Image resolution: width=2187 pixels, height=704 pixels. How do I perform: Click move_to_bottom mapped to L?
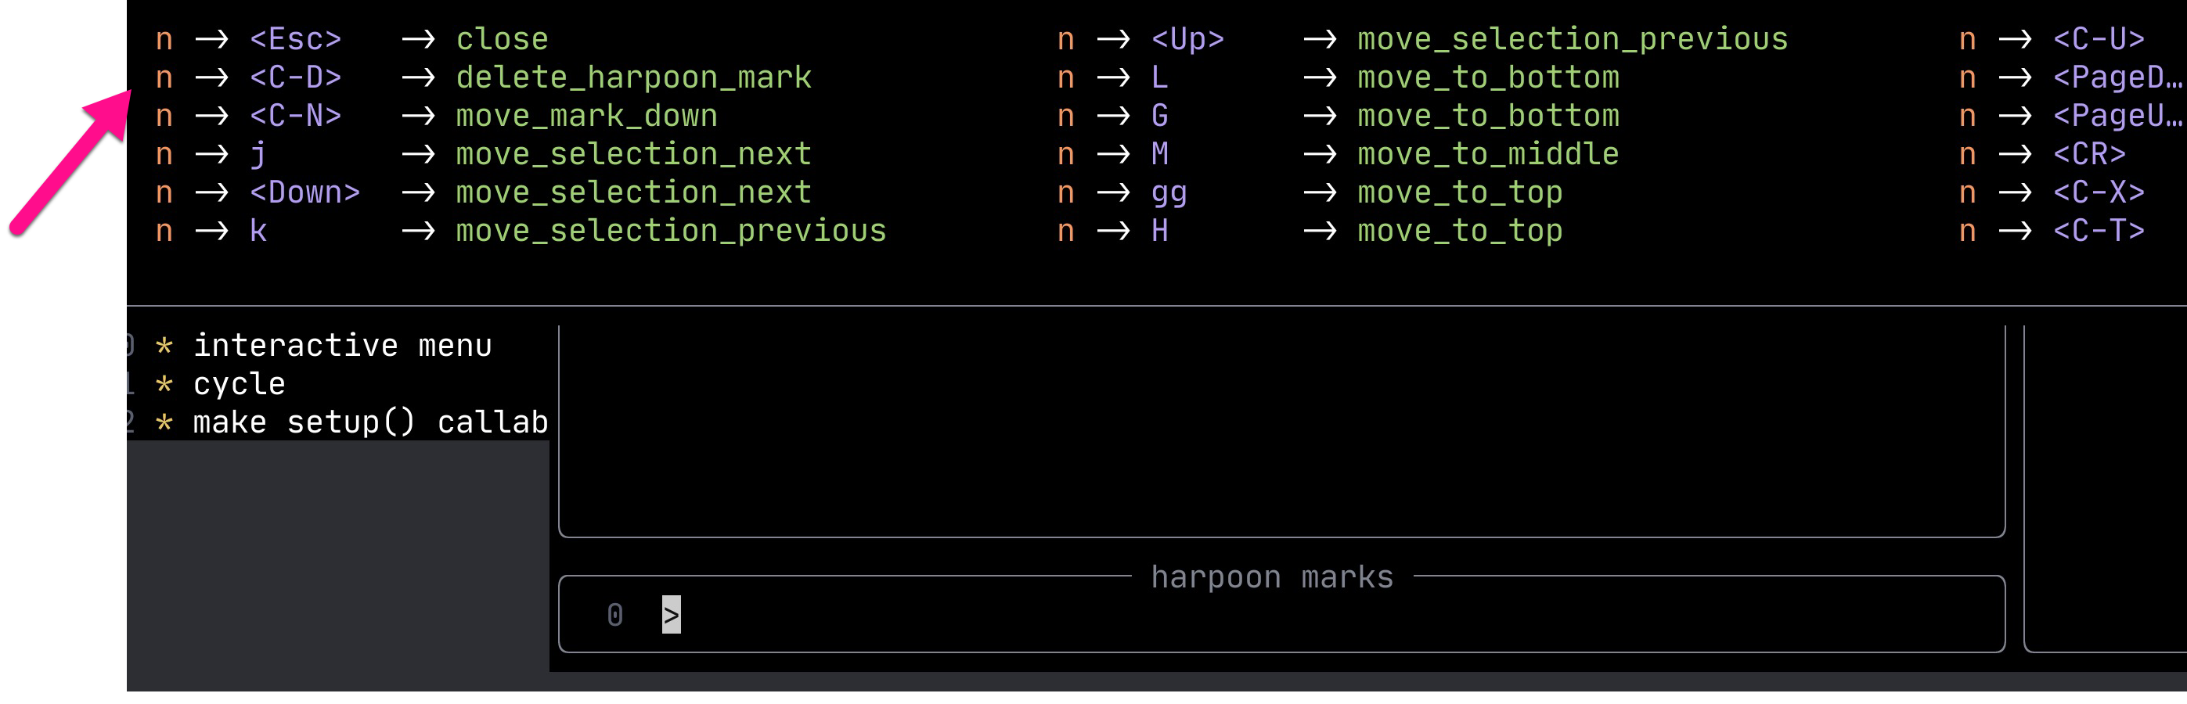pos(1489,77)
